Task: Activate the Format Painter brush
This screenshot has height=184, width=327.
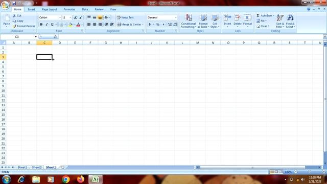Action: coord(24,26)
